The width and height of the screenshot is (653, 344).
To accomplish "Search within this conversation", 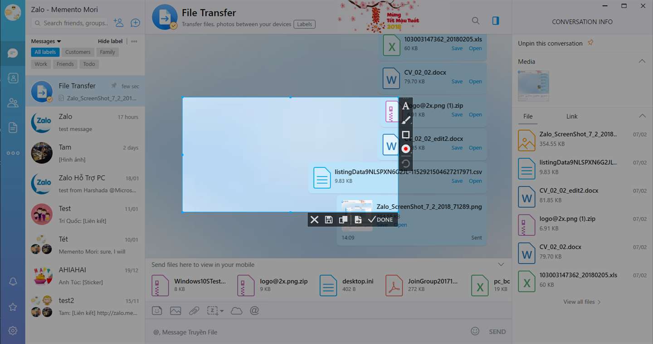I will point(476,21).
